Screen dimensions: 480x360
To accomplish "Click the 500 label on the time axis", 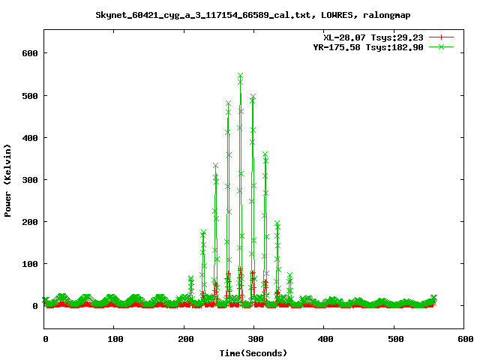I will pos(396,339).
